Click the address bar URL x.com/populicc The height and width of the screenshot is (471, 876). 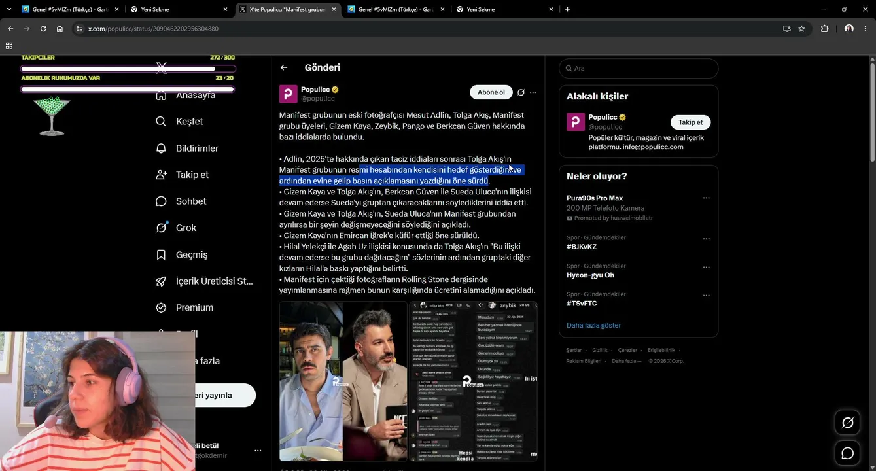click(x=153, y=29)
